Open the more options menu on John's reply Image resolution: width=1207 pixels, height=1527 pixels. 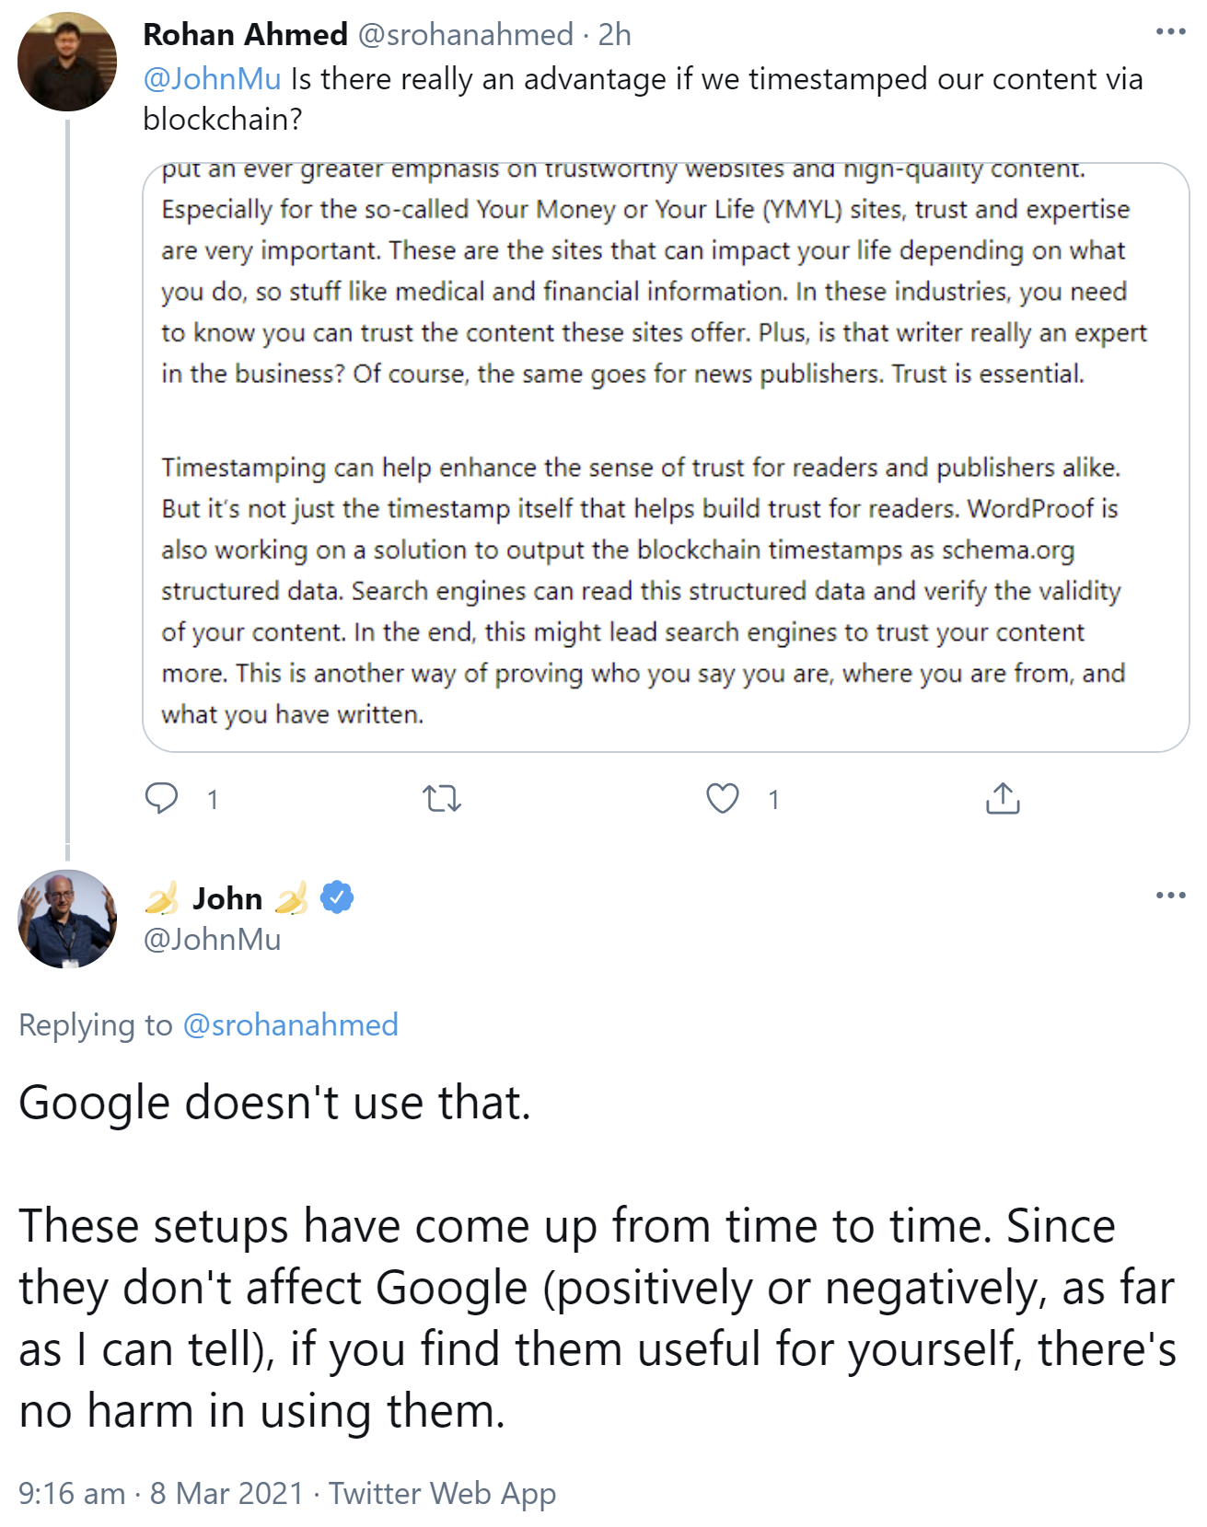pyautogui.click(x=1170, y=893)
